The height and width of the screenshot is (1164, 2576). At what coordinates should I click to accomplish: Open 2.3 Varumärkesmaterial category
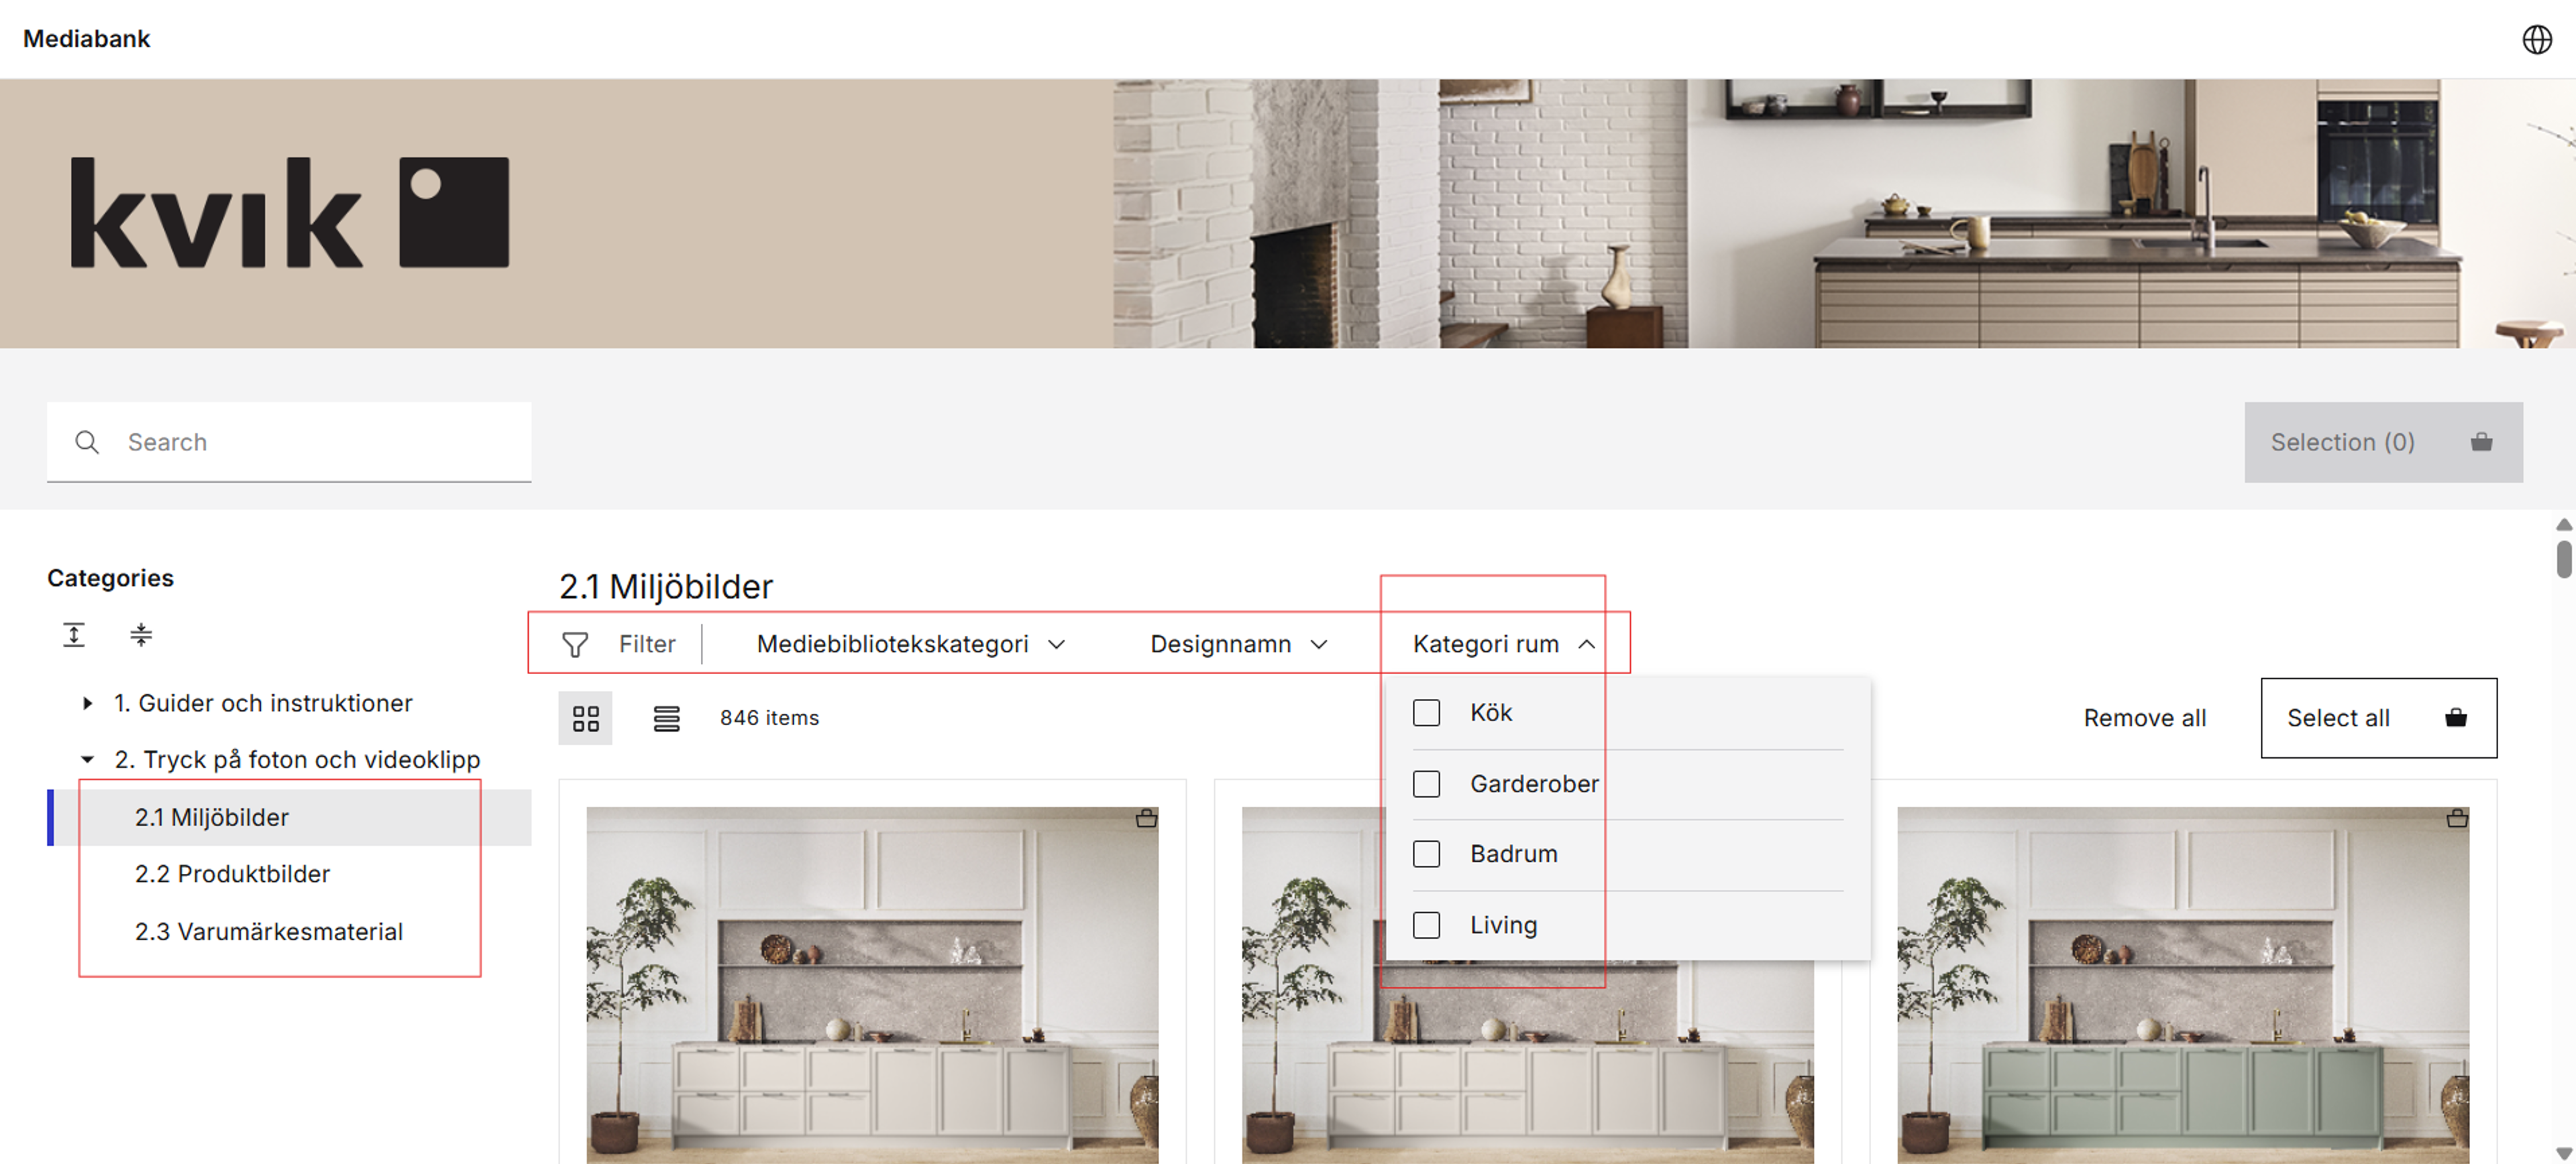coord(268,931)
